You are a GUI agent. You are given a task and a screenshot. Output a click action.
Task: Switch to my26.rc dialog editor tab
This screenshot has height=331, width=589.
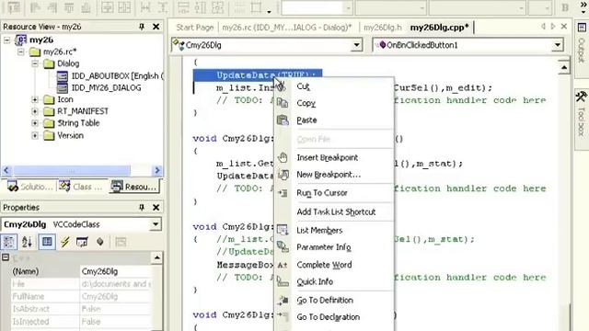[287, 28]
